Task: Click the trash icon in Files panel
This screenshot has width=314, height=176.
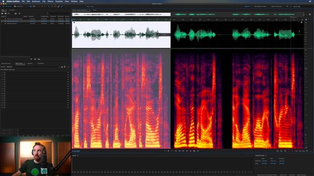Action: coord(20,14)
